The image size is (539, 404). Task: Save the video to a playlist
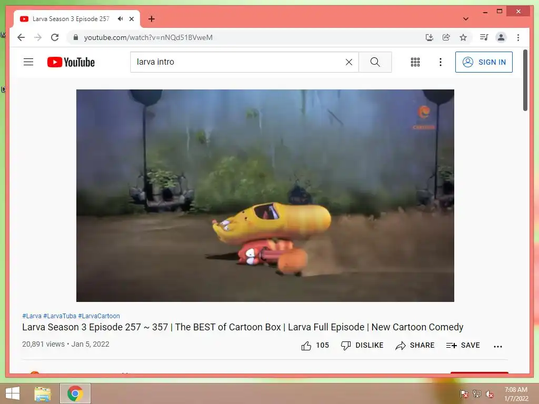tap(463, 345)
